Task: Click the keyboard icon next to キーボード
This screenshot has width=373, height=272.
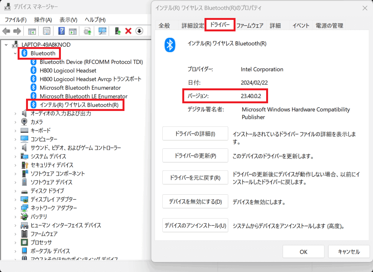Action: pyautogui.click(x=25, y=130)
